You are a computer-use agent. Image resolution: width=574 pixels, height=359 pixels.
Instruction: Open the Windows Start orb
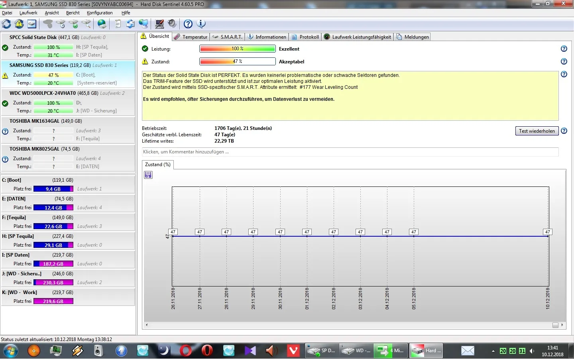point(11,351)
